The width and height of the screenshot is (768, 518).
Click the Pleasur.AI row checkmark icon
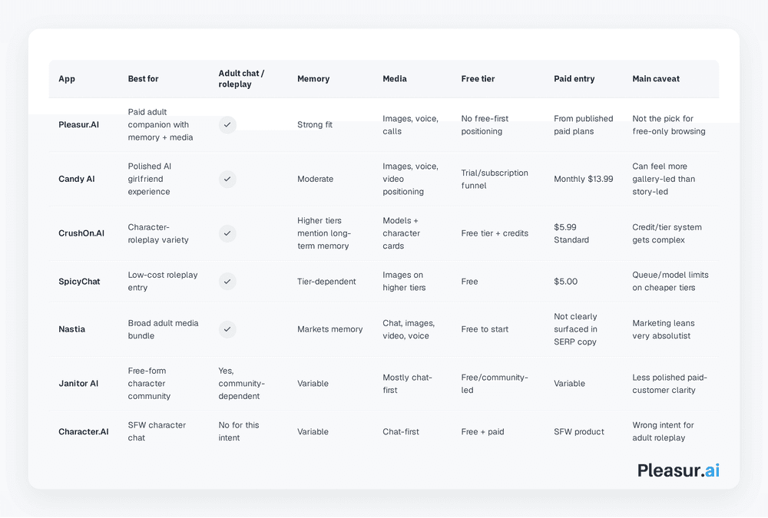[x=227, y=125]
